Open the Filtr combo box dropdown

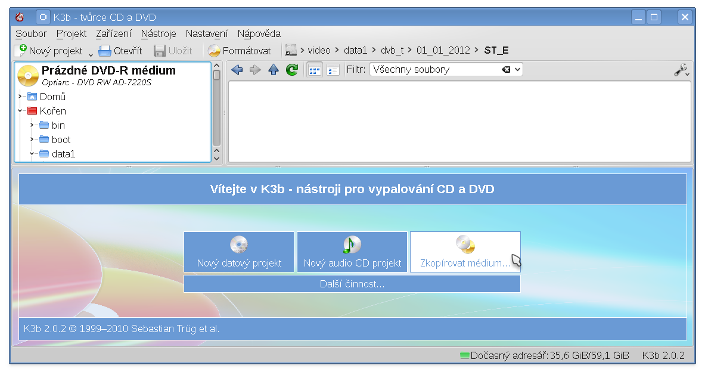point(517,70)
